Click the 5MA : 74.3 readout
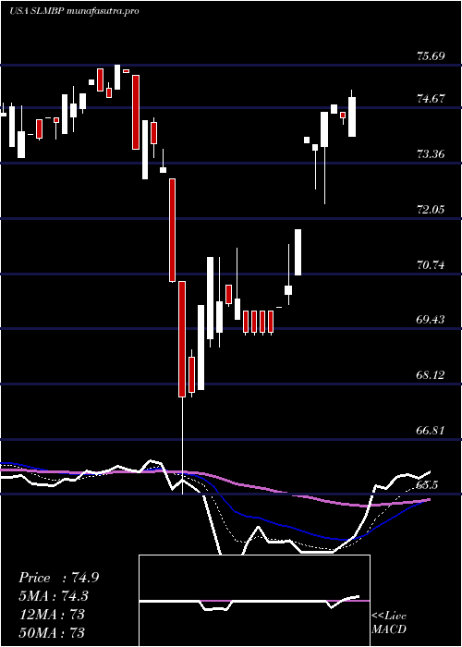 pyautogui.click(x=54, y=596)
